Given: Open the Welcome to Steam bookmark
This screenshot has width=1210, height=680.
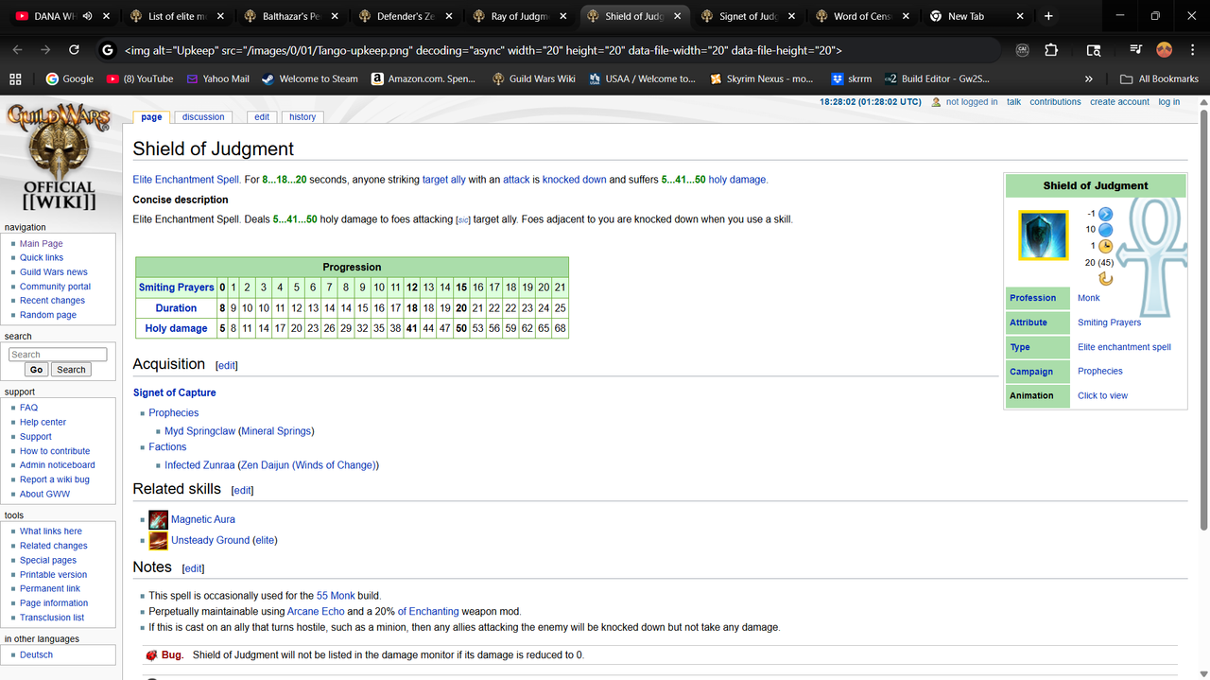Looking at the screenshot, I should point(309,78).
